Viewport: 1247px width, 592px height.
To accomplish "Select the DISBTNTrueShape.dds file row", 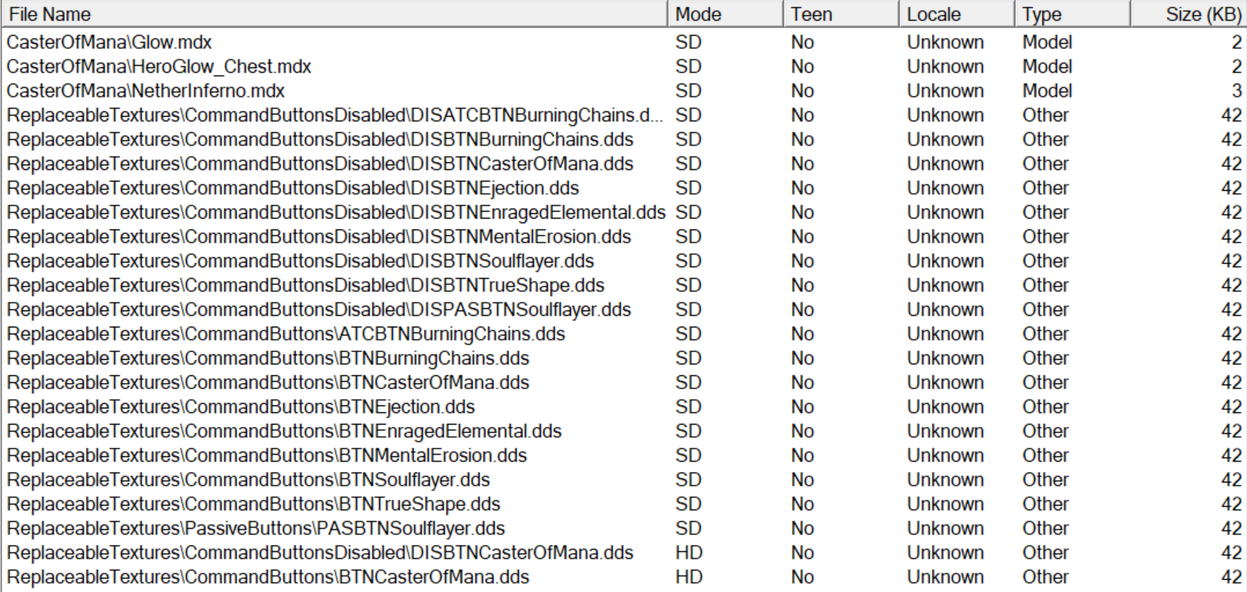I will click(306, 285).
